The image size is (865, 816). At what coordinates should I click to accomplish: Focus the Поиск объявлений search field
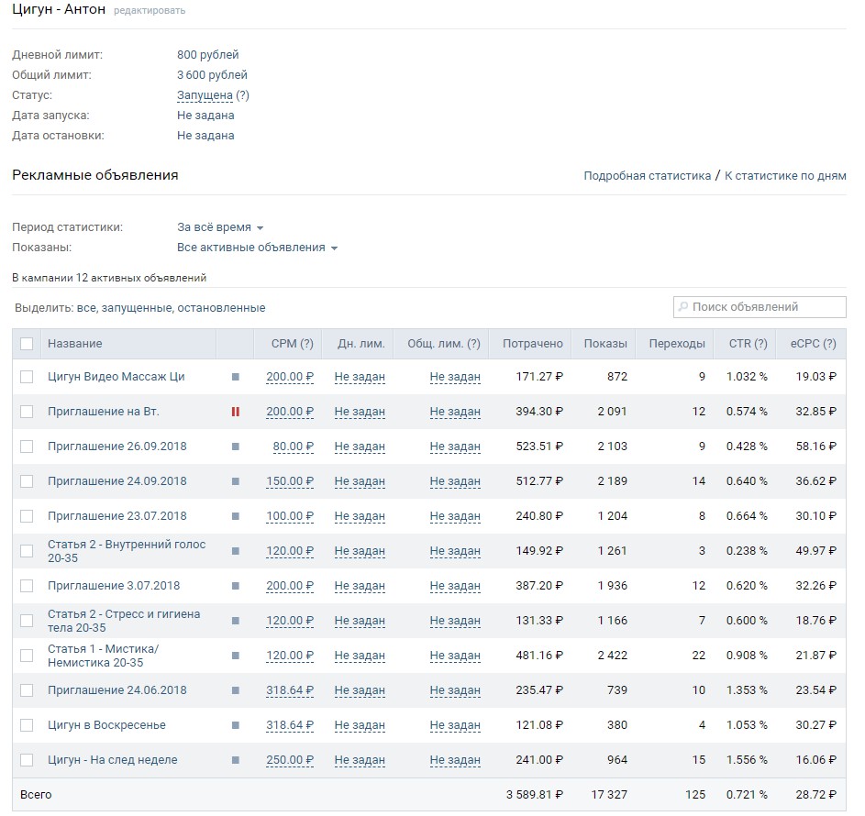click(760, 307)
